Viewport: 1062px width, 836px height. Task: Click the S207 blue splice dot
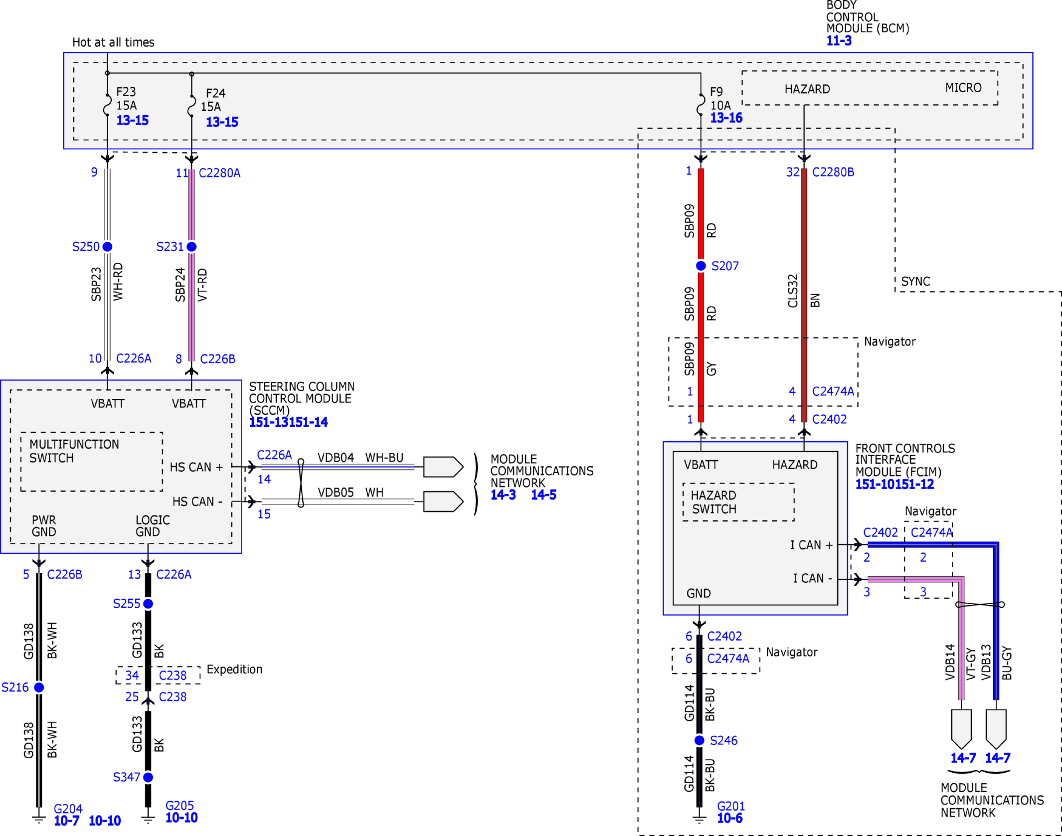coord(701,266)
